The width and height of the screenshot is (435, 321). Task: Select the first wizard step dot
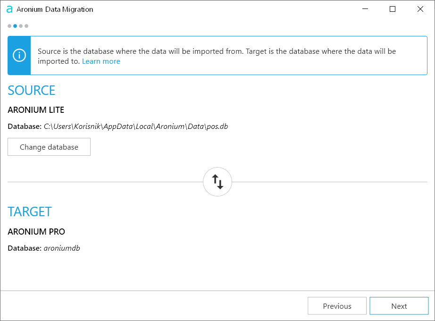point(9,26)
